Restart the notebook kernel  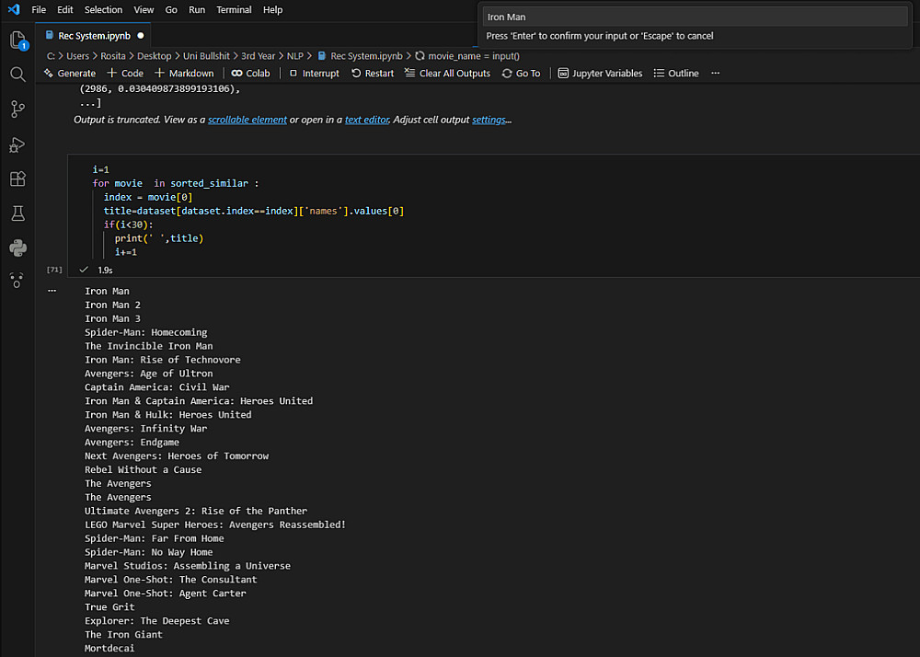click(x=373, y=74)
